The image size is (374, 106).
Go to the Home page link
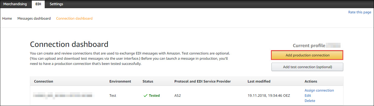[7, 19]
